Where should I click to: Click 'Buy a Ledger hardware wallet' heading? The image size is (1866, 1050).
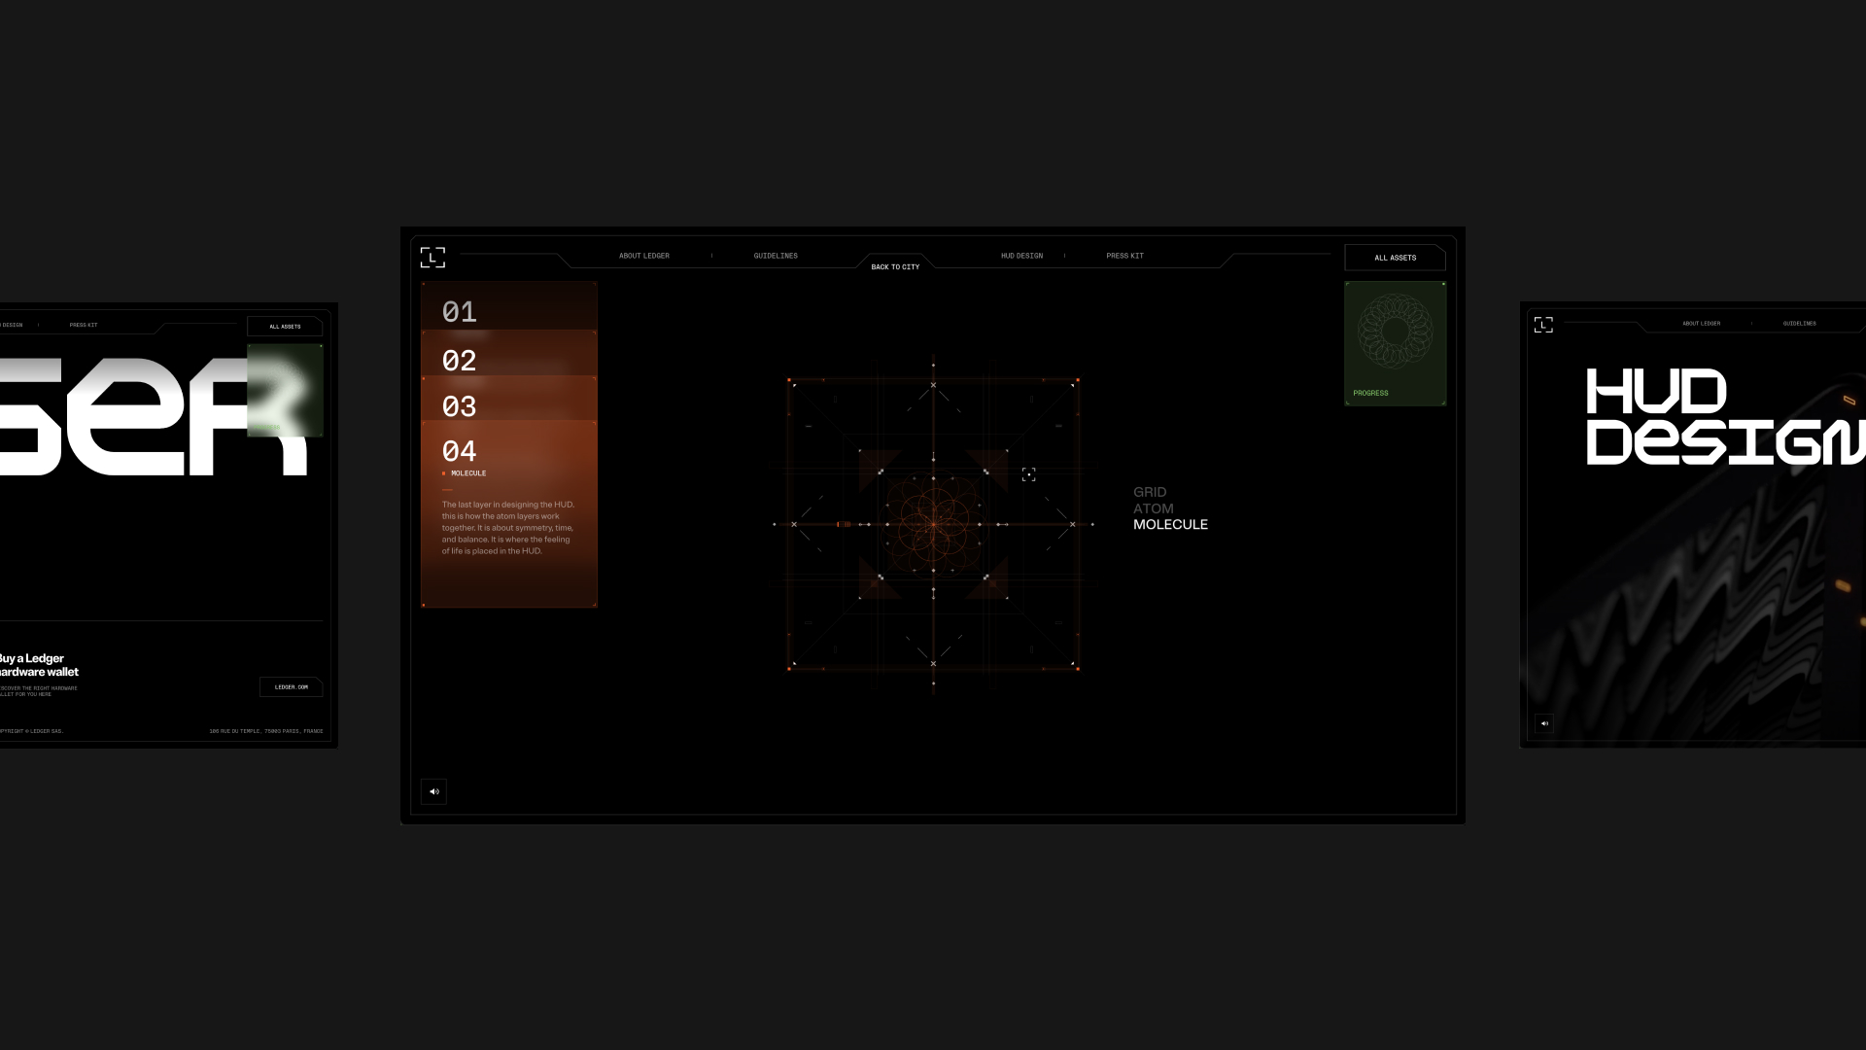[38, 665]
